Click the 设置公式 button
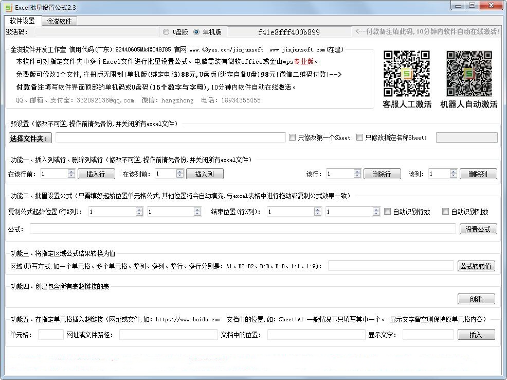 pos(478,229)
